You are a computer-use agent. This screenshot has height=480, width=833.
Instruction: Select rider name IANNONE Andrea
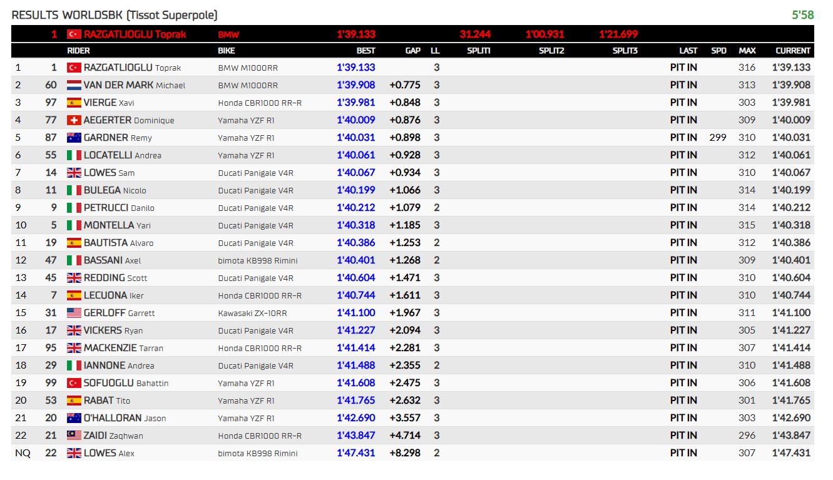[x=119, y=365]
